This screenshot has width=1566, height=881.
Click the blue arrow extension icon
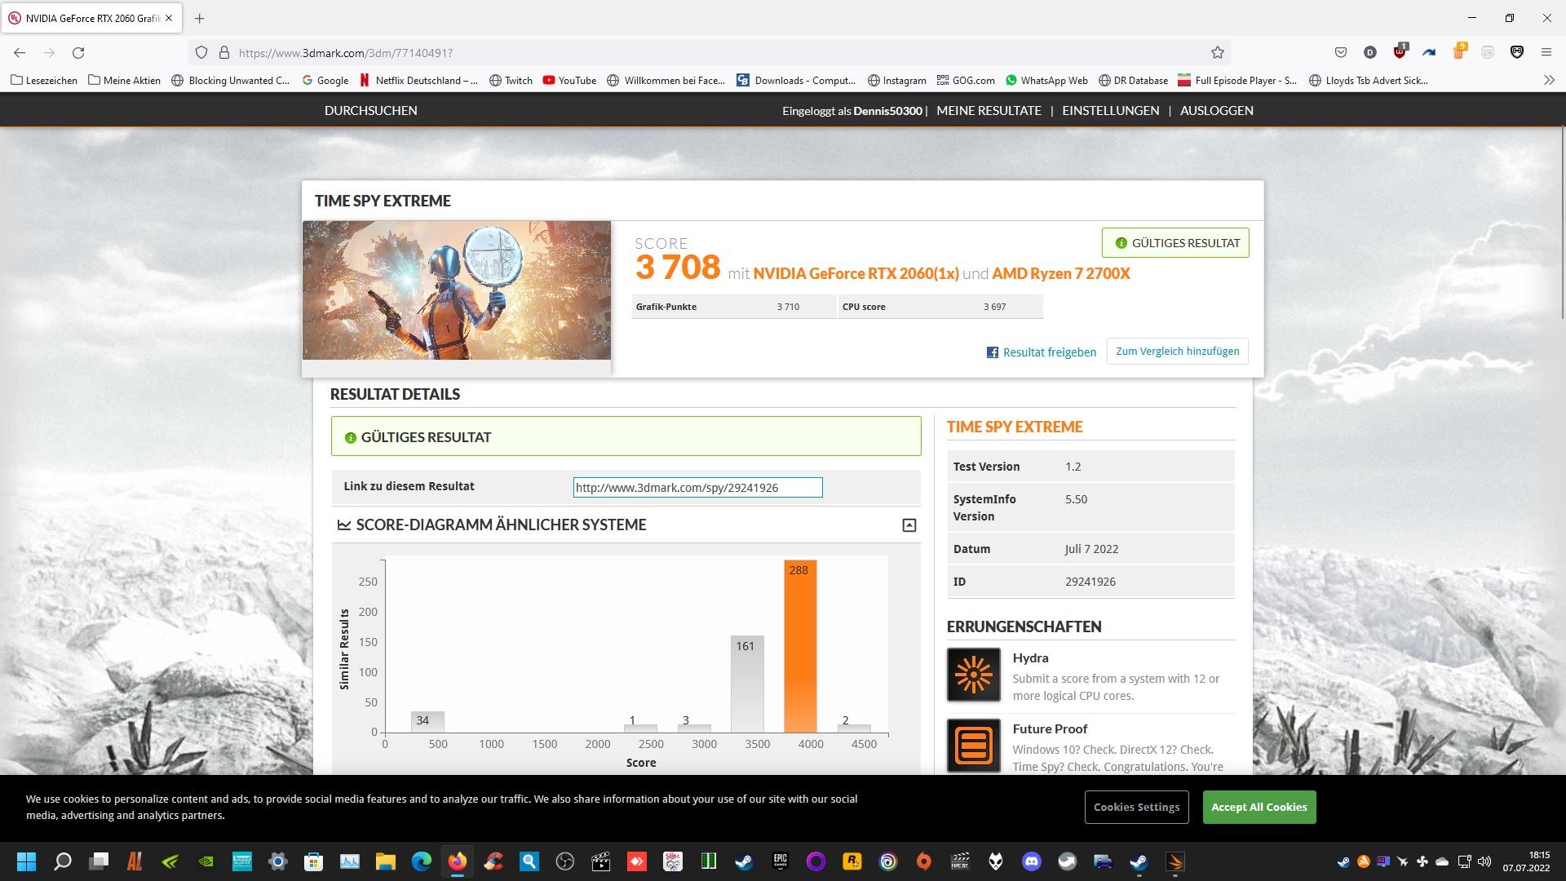[x=1429, y=53]
